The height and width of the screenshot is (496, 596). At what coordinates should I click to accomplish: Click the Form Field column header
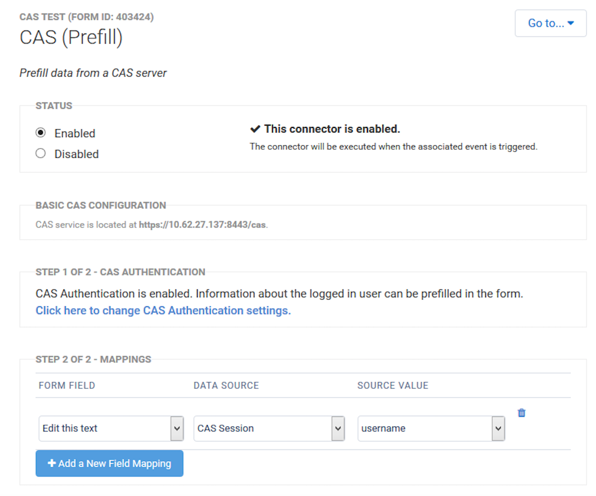[x=67, y=386]
